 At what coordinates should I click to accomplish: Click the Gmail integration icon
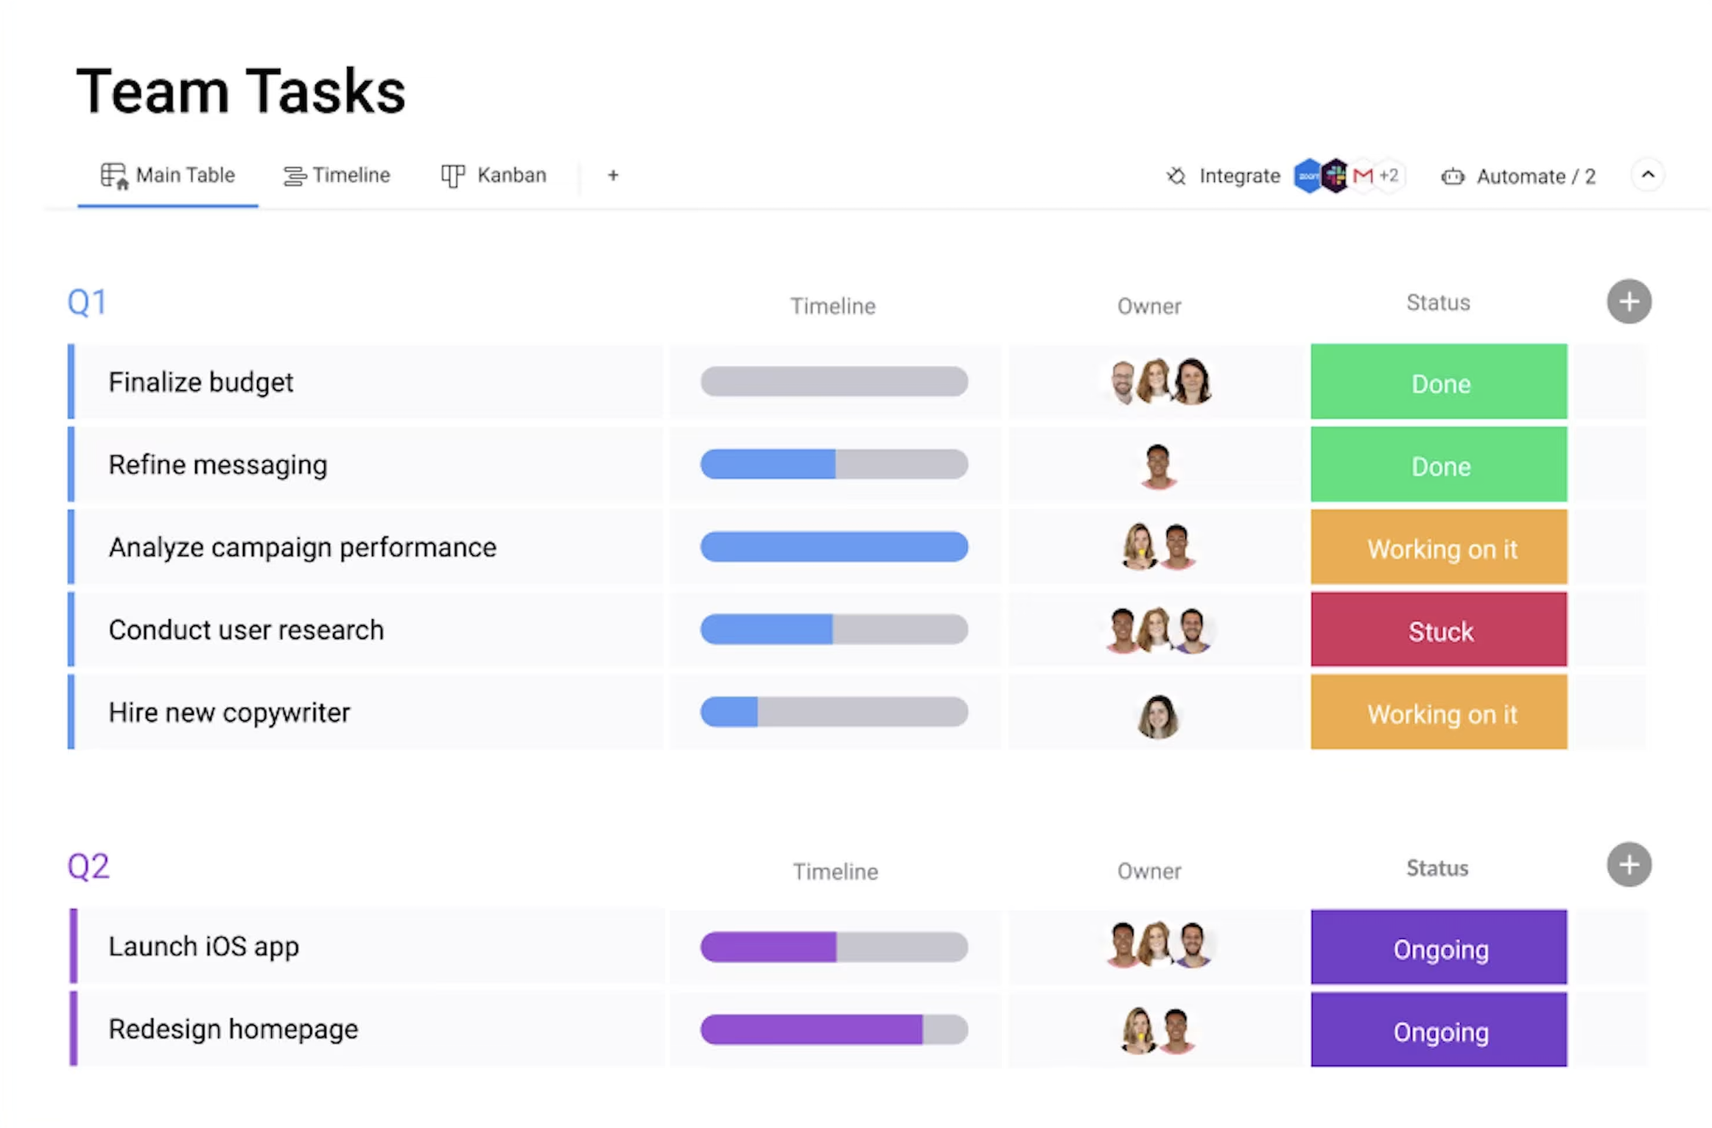coord(1362,176)
